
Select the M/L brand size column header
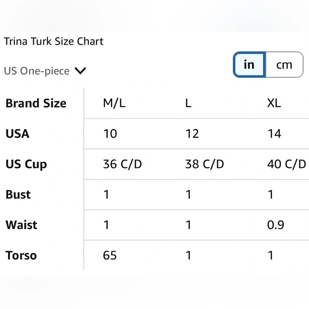click(114, 103)
